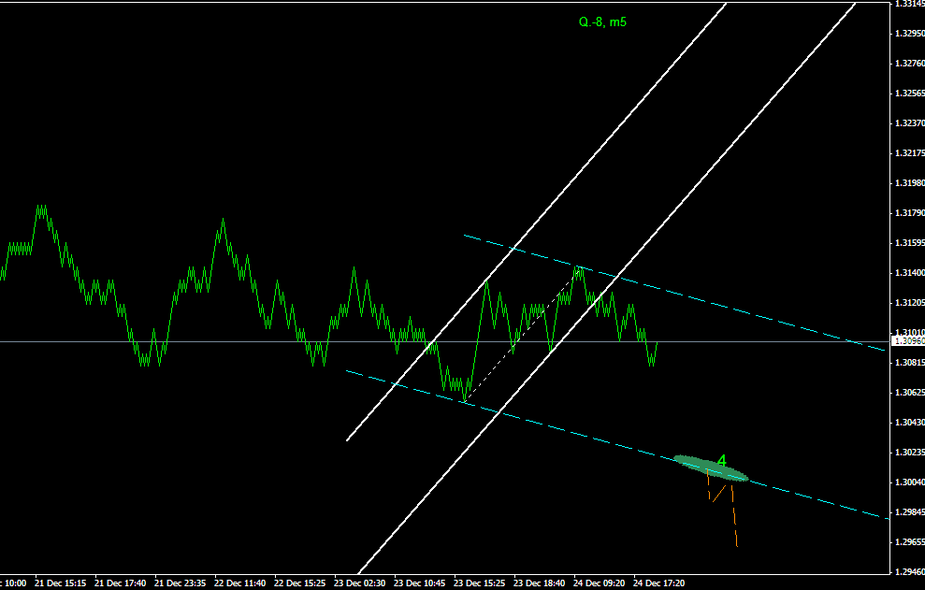This screenshot has width=925, height=590.
Task: Click price level 1.29460 on axis
Action: (x=910, y=571)
